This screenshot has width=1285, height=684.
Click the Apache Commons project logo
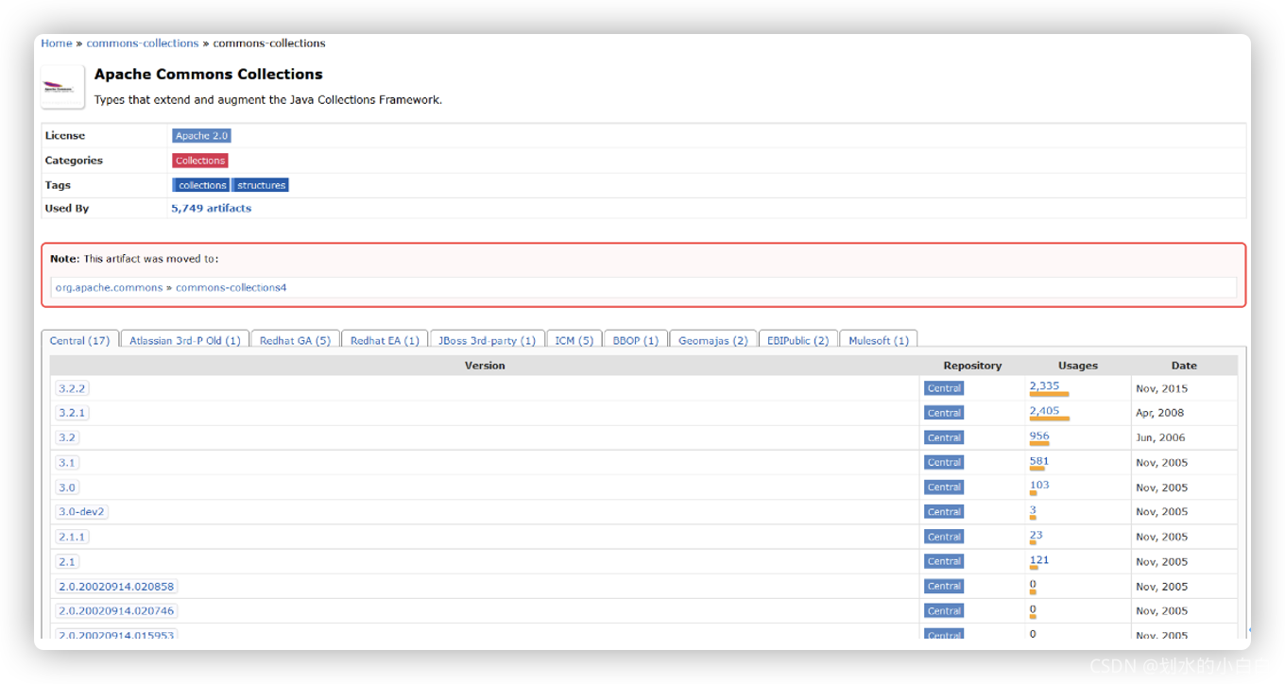click(x=62, y=87)
